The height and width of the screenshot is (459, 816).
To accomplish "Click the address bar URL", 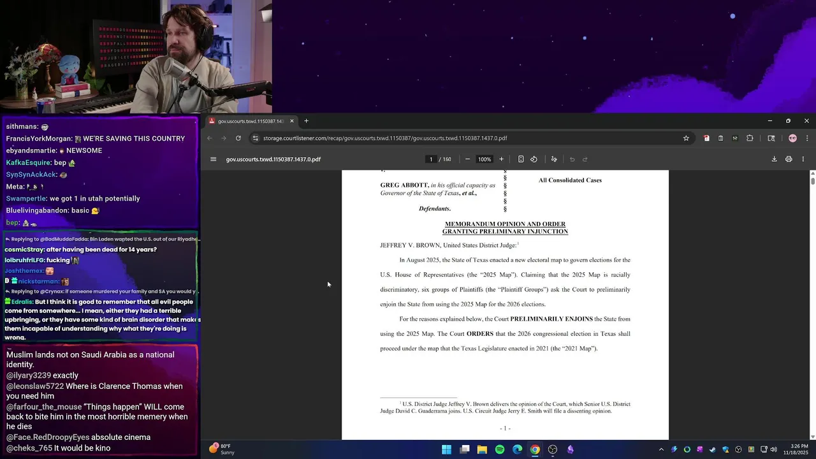I will [x=385, y=138].
